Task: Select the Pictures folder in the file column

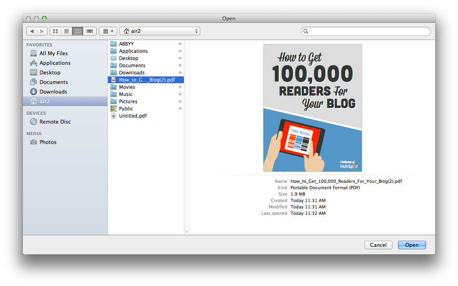Action: tap(128, 101)
